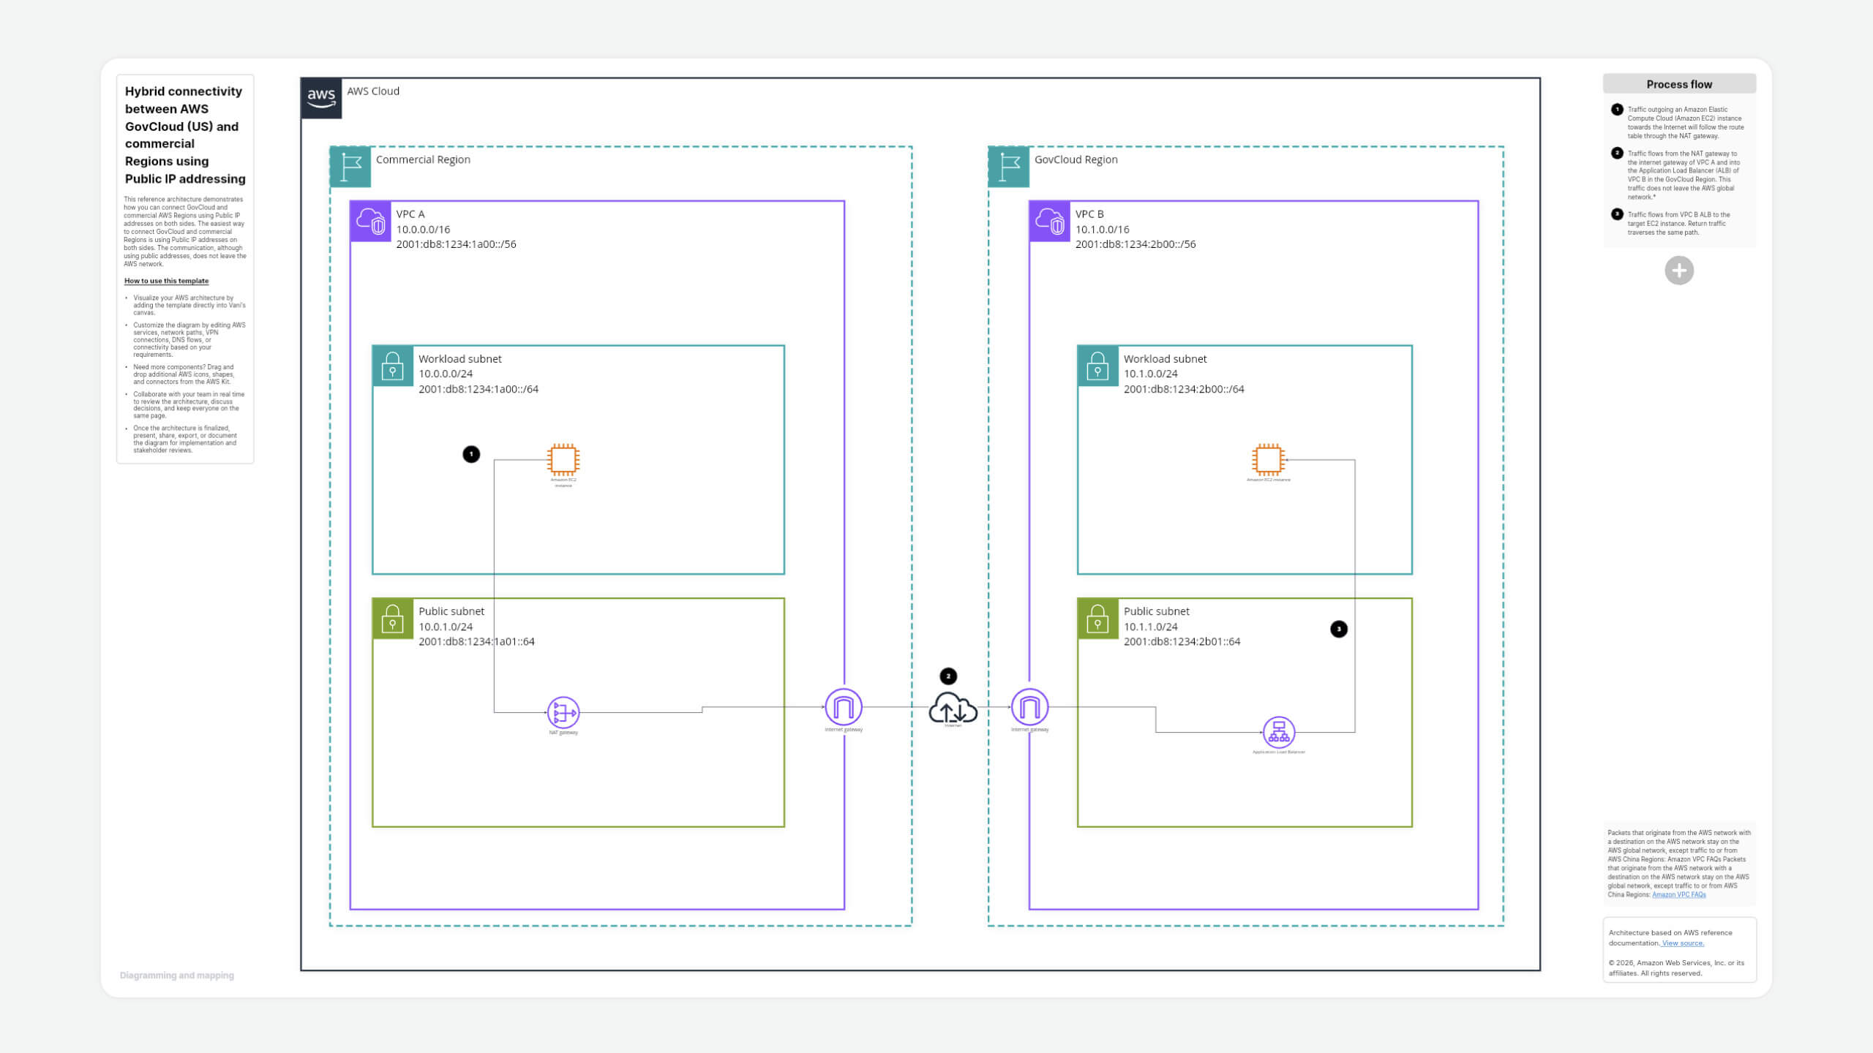Click the Workload subnet label in VPC A

pyautogui.click(x=460, y=359)
